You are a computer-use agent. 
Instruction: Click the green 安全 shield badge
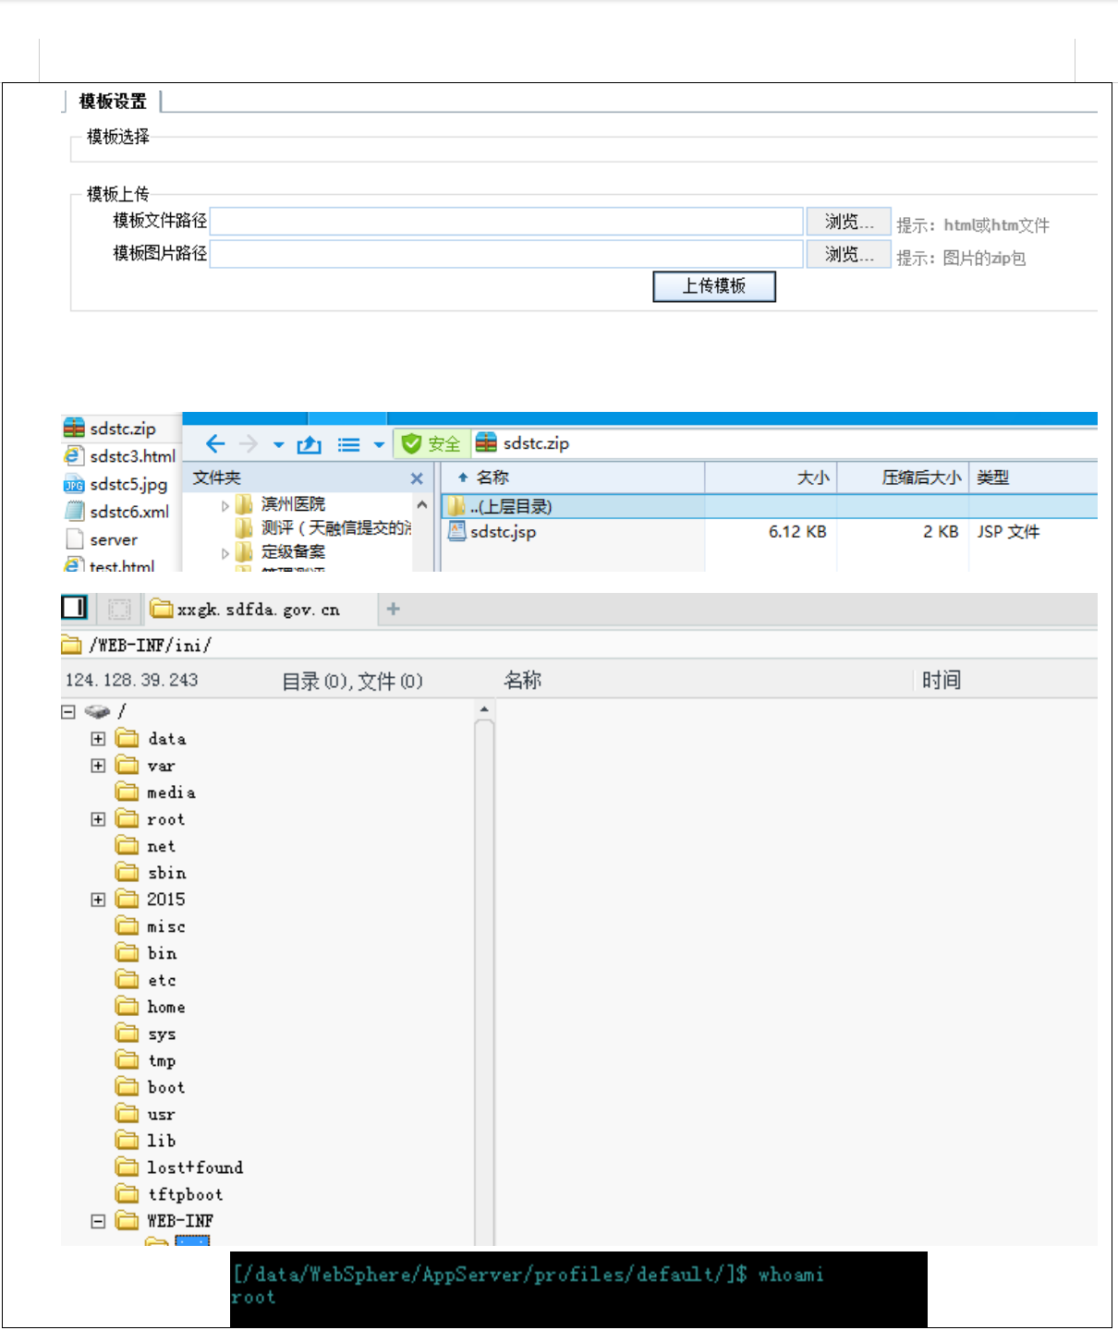point(432,444)
